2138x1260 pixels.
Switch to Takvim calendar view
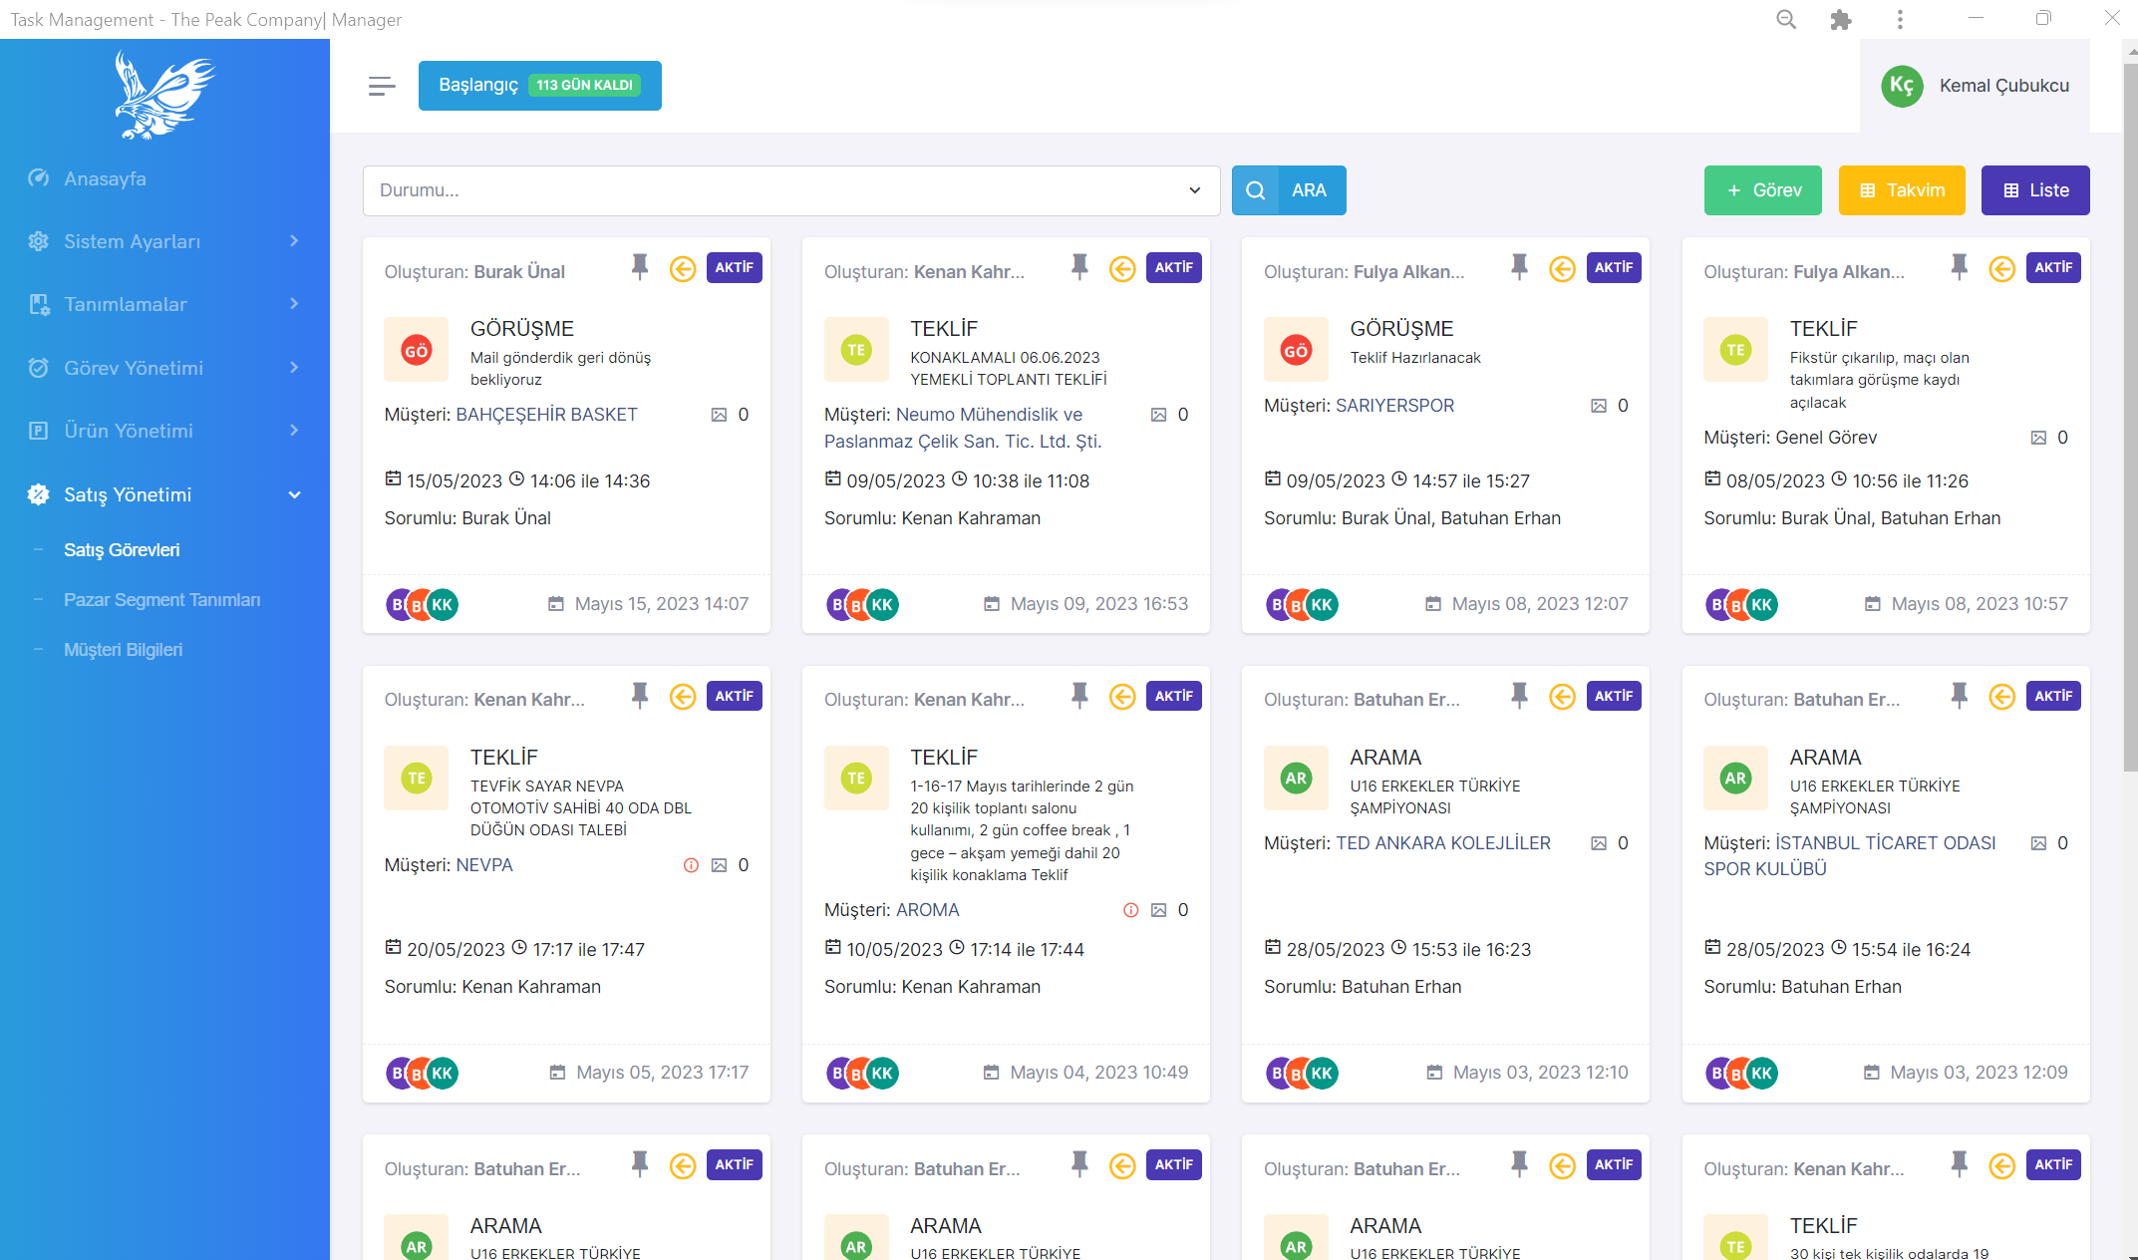coord(1901,190)
